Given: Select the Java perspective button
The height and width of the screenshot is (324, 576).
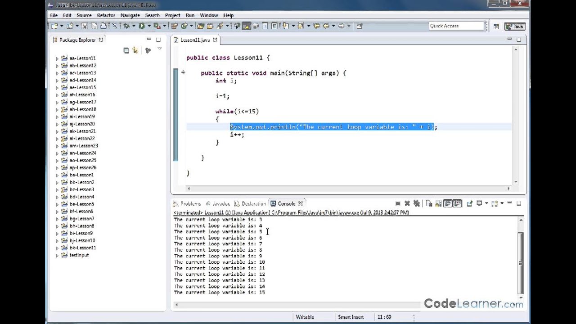Looking at the screenshot, I should (x=514, y=26).
